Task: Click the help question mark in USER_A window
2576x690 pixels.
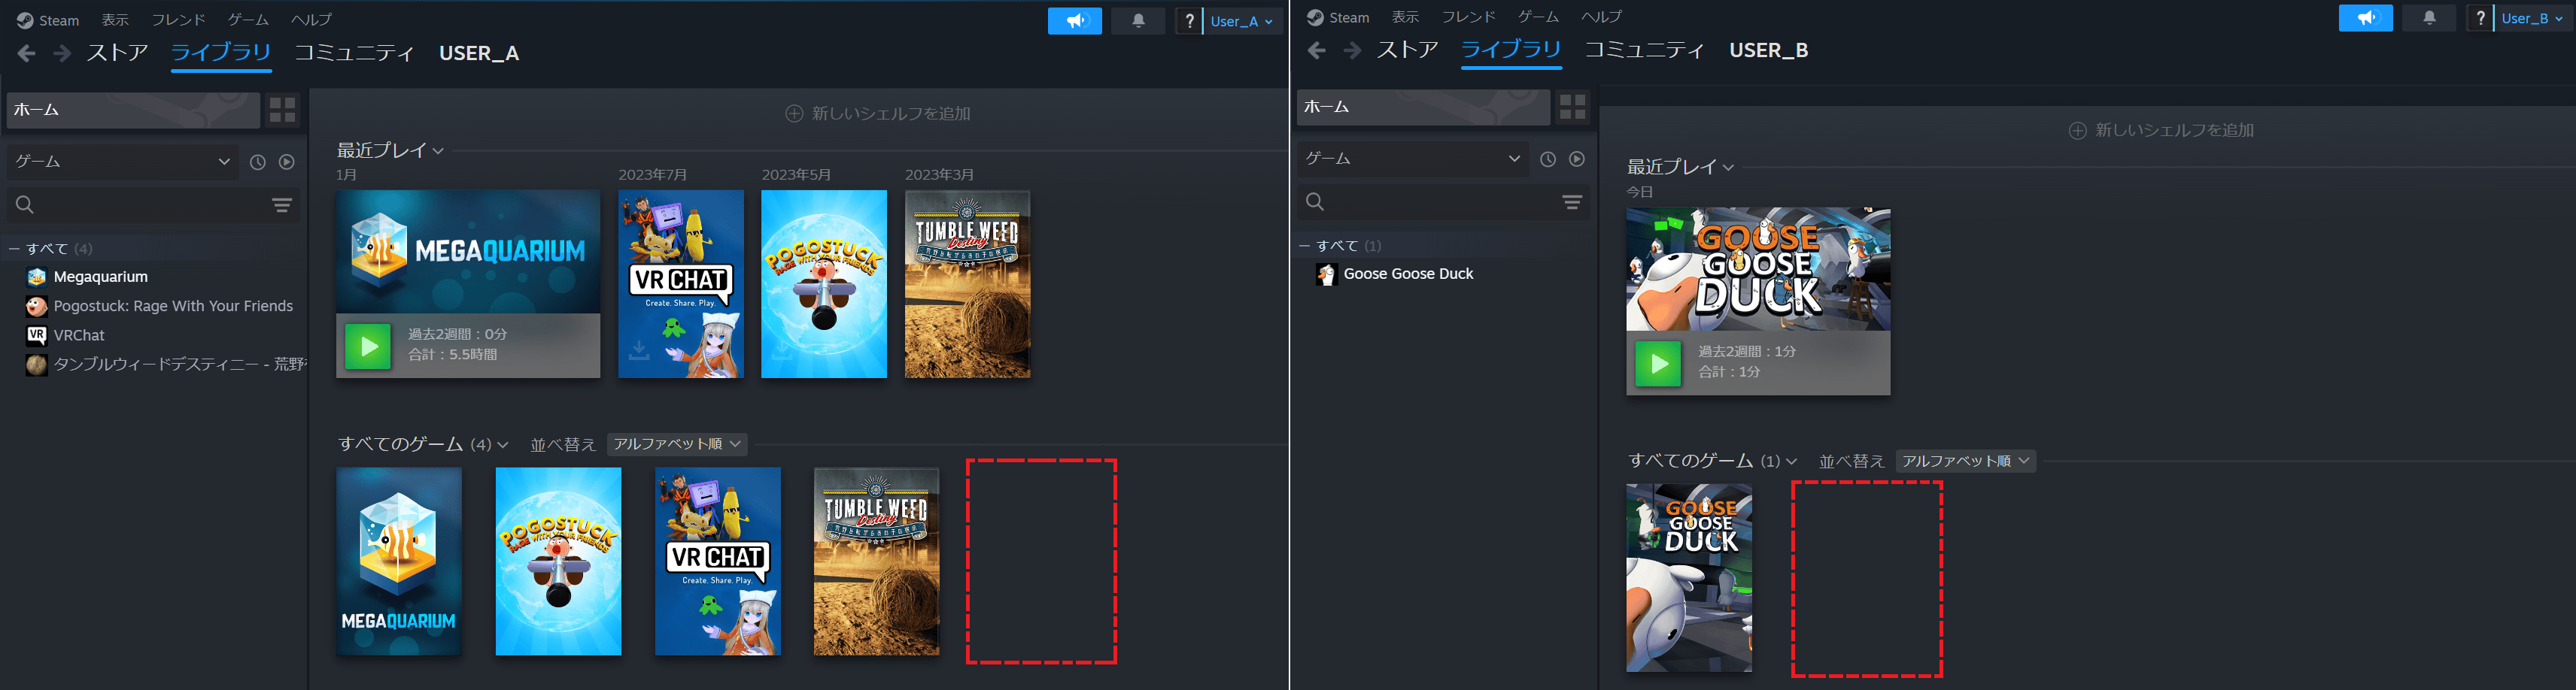Action: pyautogui.click(x=1189, y=21)
